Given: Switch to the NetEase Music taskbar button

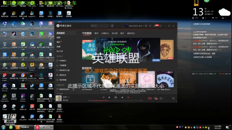Looking at the screenshot, I should (x=44, y=127).
